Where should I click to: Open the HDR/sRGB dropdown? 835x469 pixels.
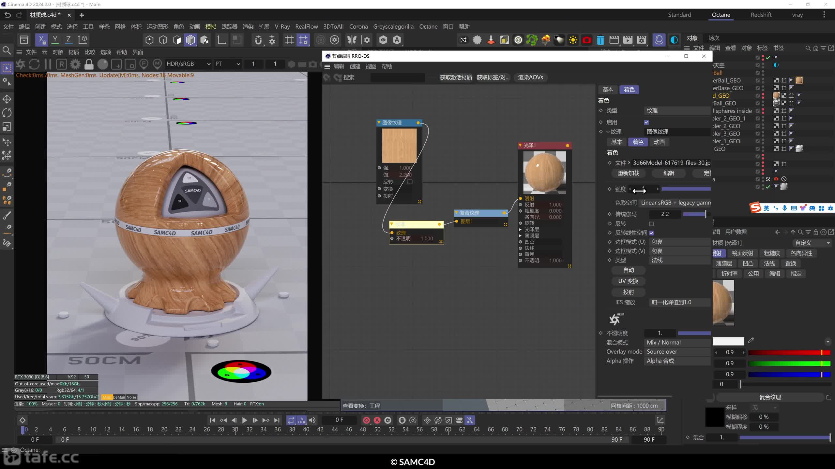tap(189, 64)
